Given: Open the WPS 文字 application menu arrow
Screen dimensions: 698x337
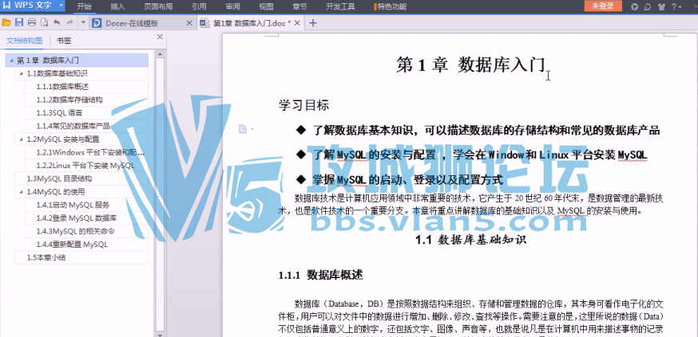Looking at the screenshot, I should pyautogui.click(x=61, y=6).
